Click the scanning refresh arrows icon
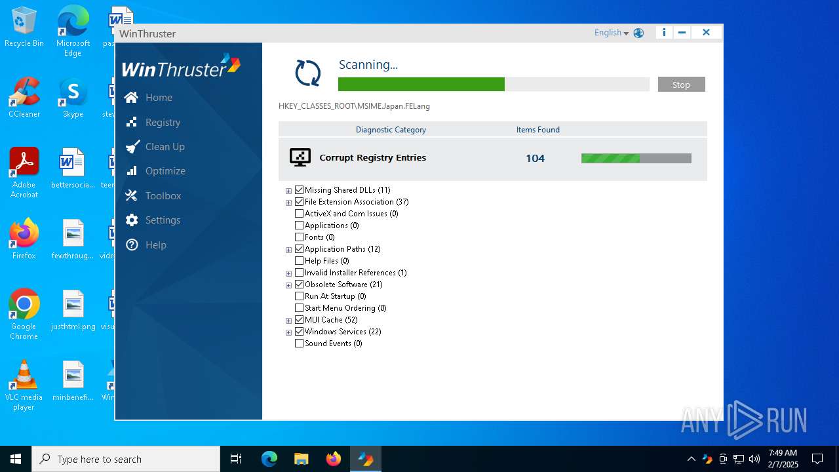The image size is (839, 472). (x=308, y=73)
